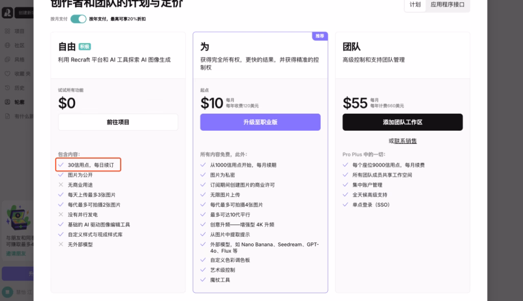523x301 pixels.
Task: Open the 收藏夹 heart icon
Action: 8,73
